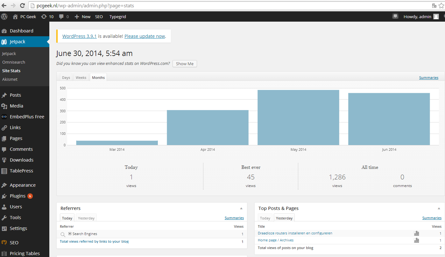This screenshot has width=445, height=257.
Task: Click the browser back arrow
Action: (4, 5)
